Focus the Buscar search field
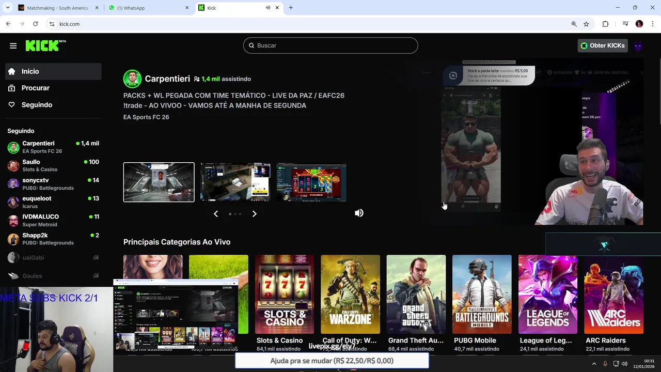This screenshot has height=372, width=661. point(330,45)
